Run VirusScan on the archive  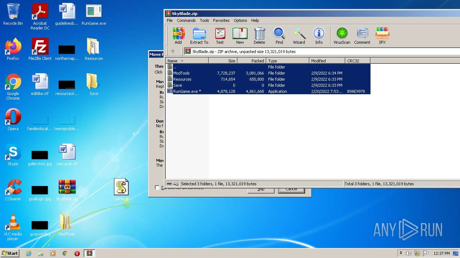[x=342, y=36]
